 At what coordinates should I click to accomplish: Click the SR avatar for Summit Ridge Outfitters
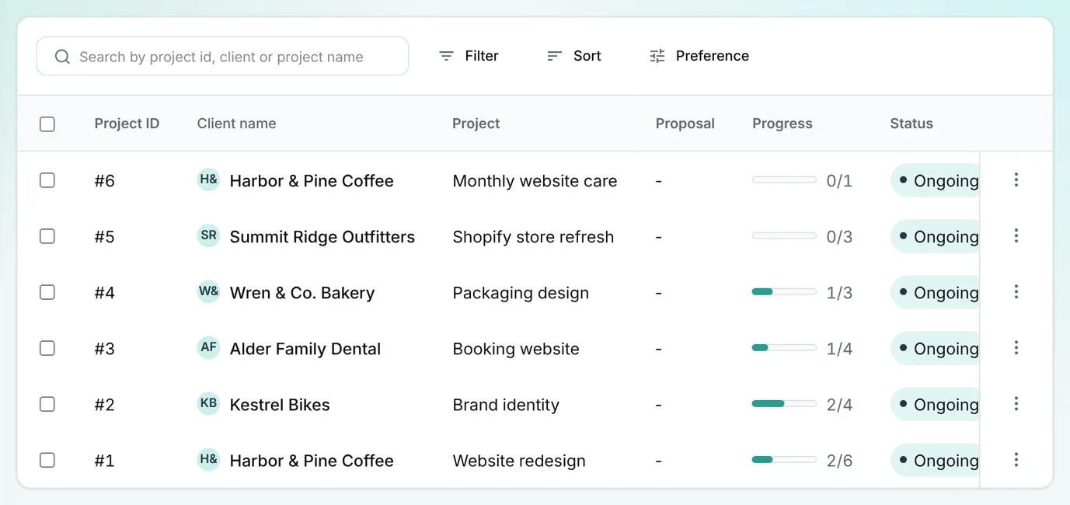click(208, 235)
